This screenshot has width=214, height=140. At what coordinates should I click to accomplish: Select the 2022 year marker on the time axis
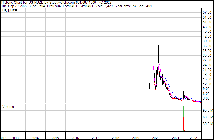193,138
